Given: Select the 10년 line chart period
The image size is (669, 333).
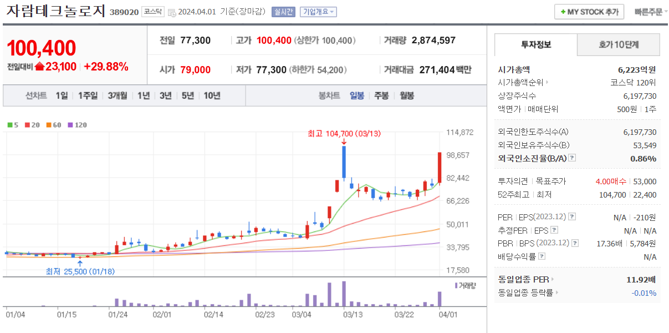Looking at the screenshot, I should tap(212, 95).
